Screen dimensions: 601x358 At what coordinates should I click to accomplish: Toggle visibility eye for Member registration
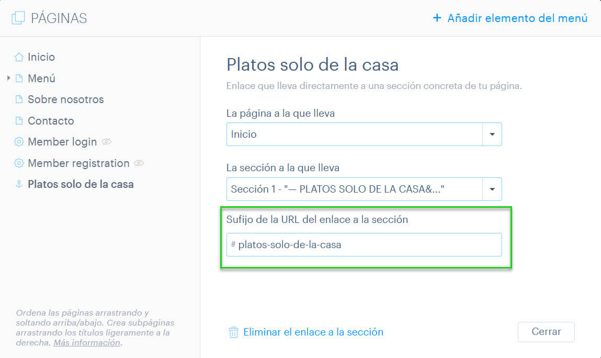click(139, 163)
